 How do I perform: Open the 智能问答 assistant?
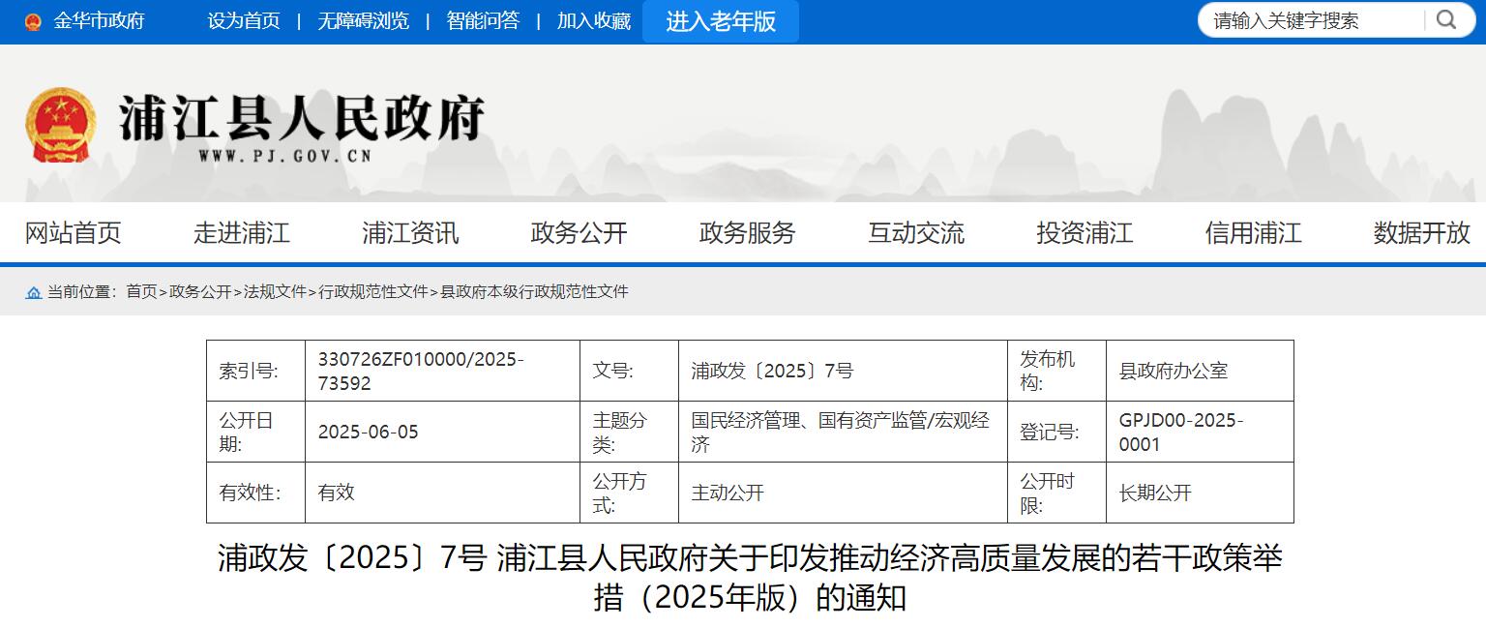coord(484,20)
